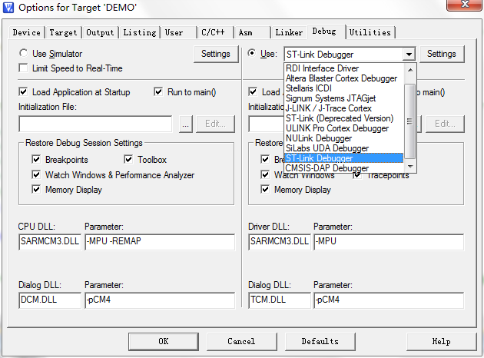The width and height of the screenshot is (484, 358).
Task: Restore settings with Defaults button
Action: pos(320,341)
